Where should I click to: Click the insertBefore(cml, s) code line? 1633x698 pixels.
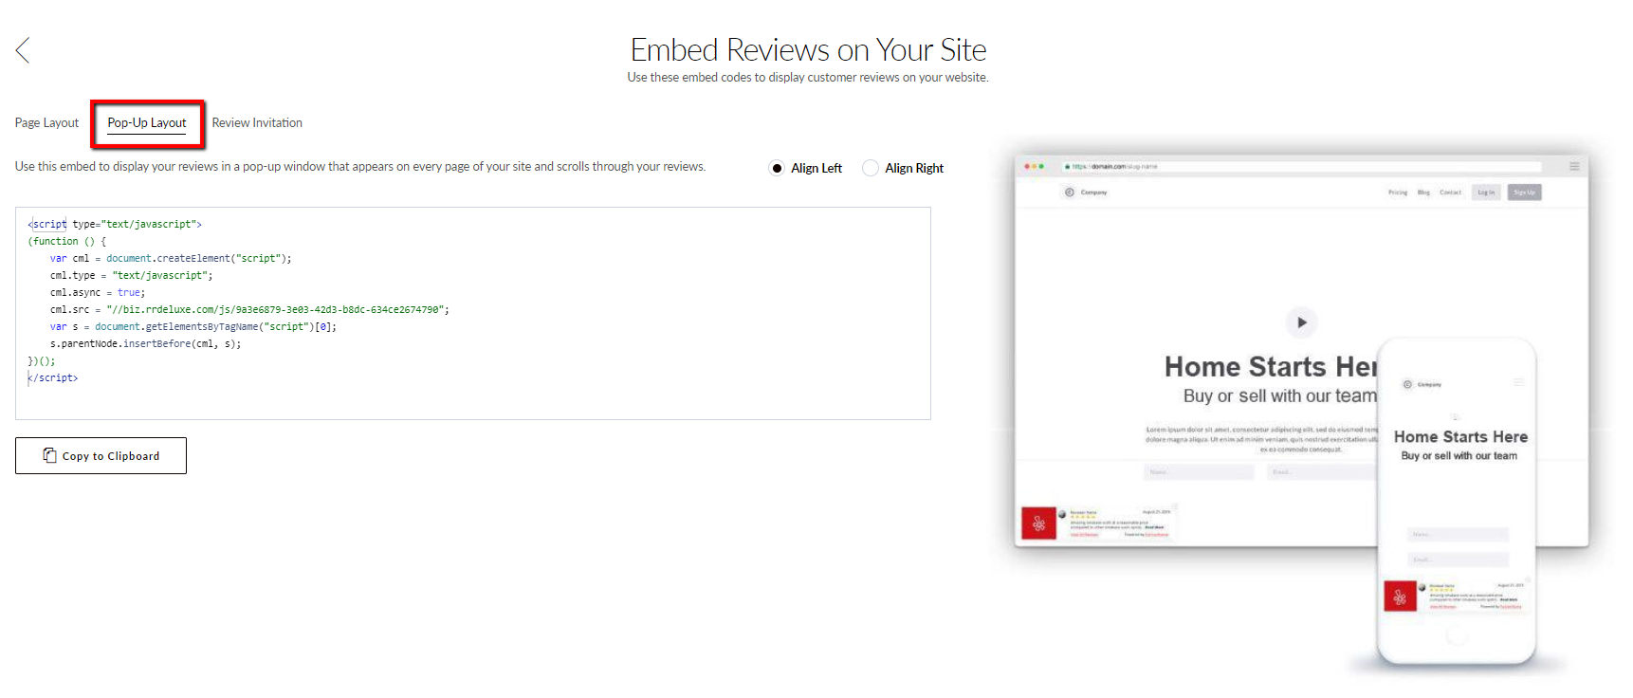pyautogui.click(x=146, y=344)
